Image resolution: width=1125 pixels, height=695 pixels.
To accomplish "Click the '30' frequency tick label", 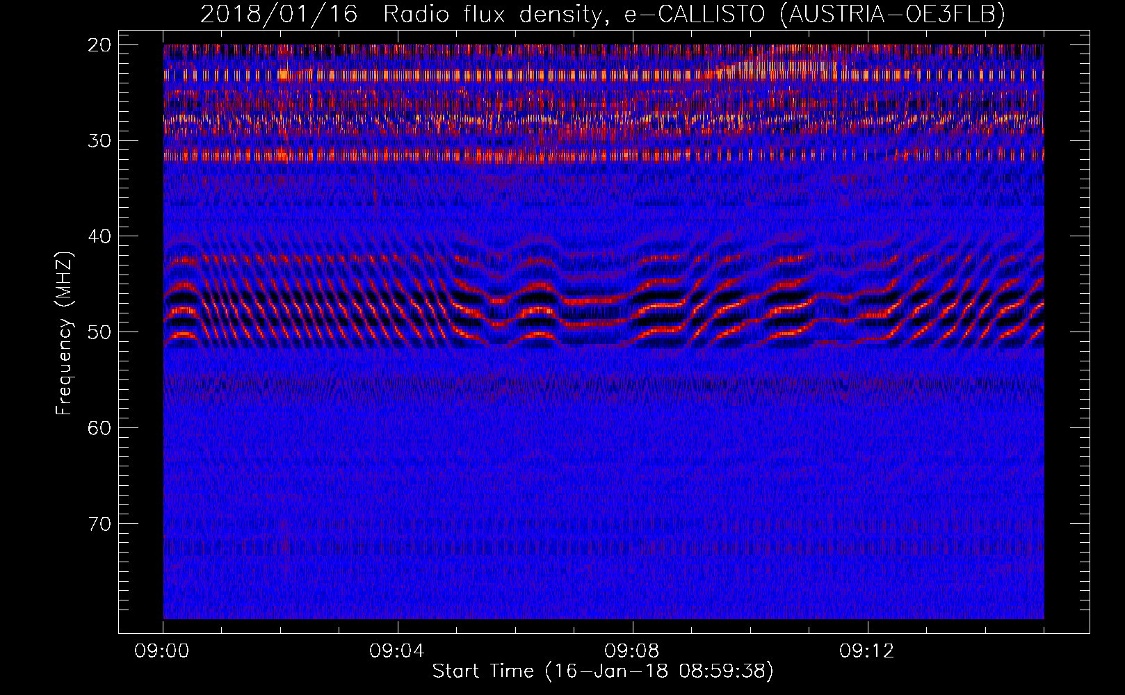I will click(x=99, y=141).
